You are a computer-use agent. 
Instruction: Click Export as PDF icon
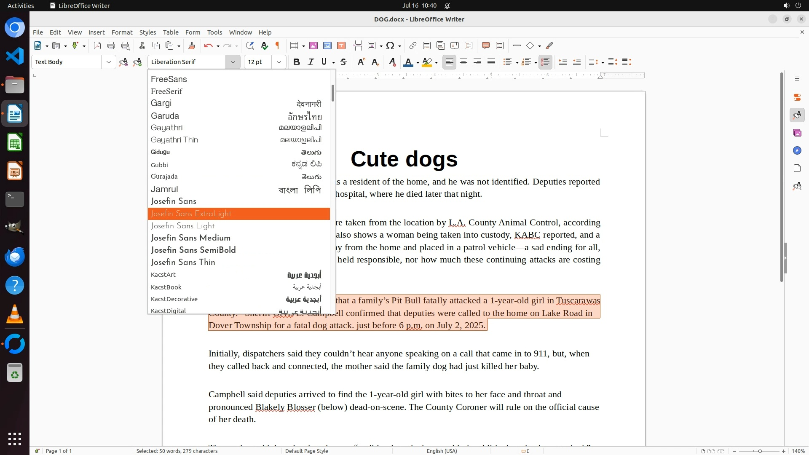tap(97, 45)
